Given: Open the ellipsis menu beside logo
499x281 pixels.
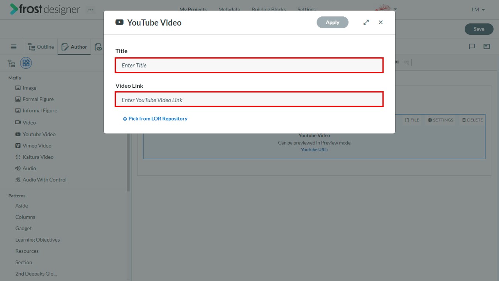Looking at the screenshot, I should tap(90, 10).
